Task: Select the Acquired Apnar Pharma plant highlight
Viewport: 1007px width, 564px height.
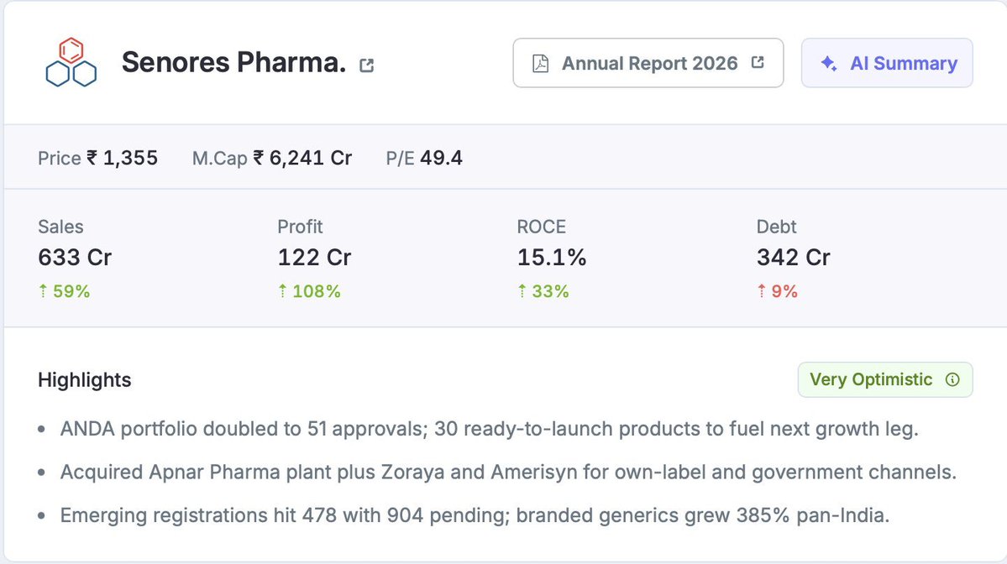Action: click(508, 473)
